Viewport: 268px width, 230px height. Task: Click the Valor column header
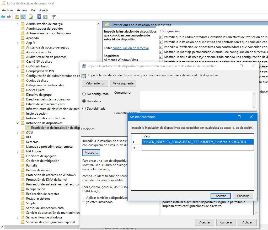coord(197,136)
